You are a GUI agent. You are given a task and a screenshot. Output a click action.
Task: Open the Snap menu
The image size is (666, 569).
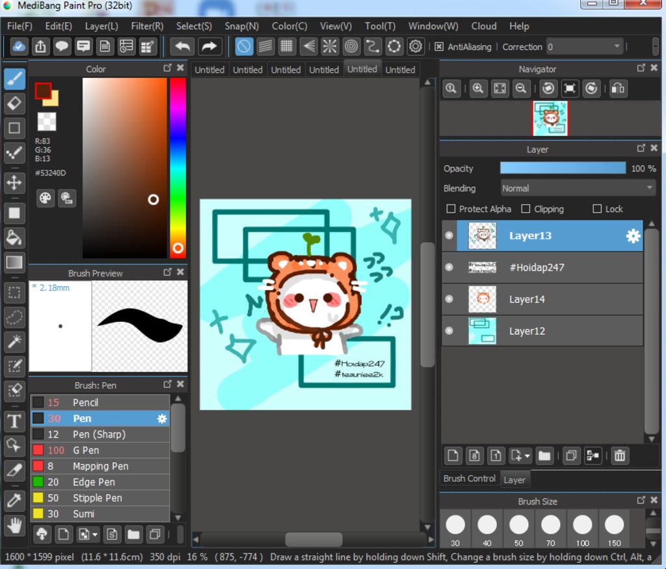pyautogui.click(x=241, y=26)
